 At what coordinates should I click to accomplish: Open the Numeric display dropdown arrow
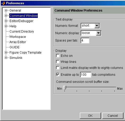coord(99,33)
